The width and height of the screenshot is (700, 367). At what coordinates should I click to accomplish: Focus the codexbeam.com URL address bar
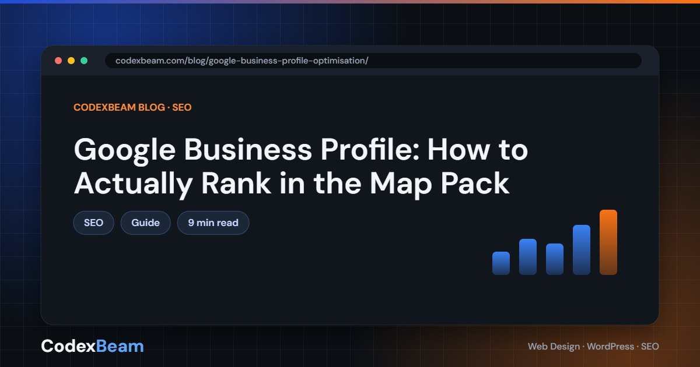tap(373, 61)
